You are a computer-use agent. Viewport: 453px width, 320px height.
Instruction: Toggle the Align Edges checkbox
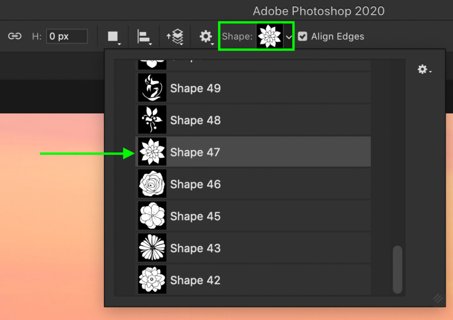point(303,36)
